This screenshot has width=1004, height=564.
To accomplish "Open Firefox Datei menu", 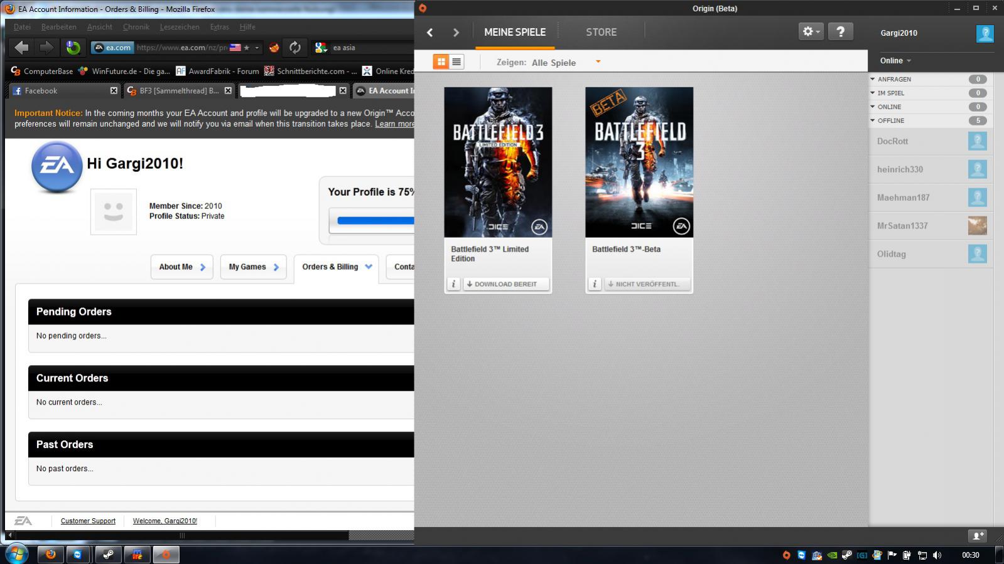I will click(22, 27).
